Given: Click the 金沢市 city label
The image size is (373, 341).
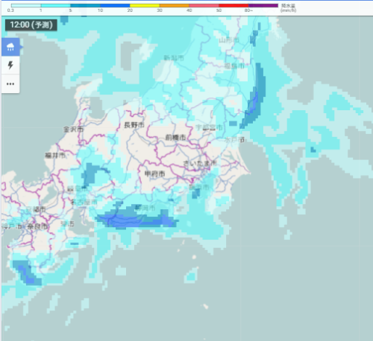Looking at the screenshot, I should 73,130.
